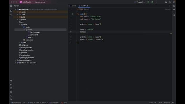Viewport: 185px width, 104px height.
Task: Open editor tab options vertical dots
Action: (x=170, y=6)
